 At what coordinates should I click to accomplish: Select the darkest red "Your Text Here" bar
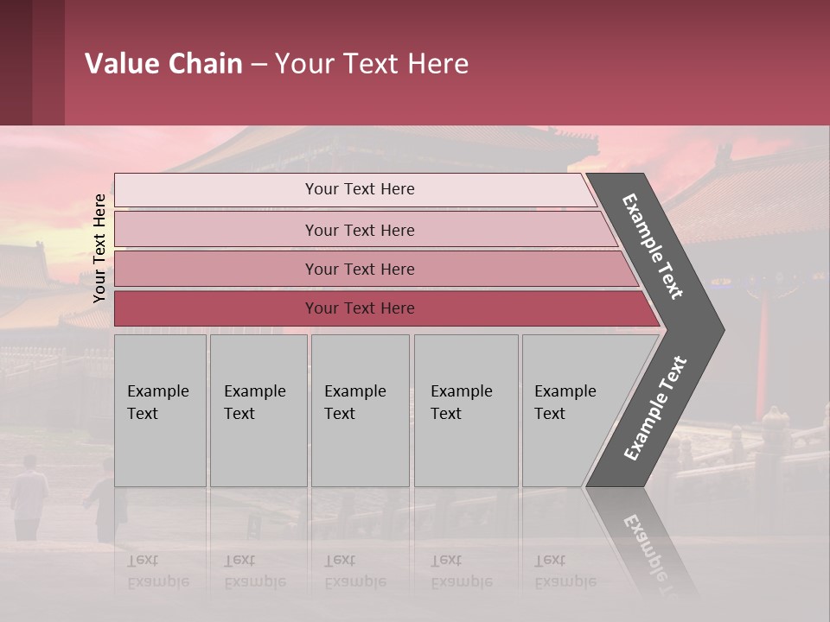[x=359, y=308]
